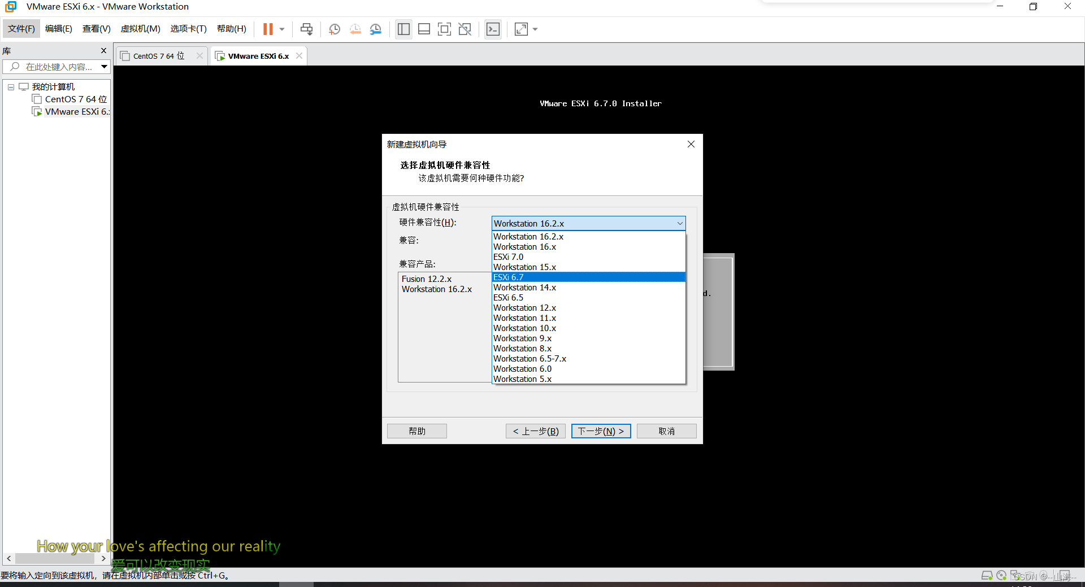Open the 查看(V) menu
1085x587 pixels.
click(x=97, y=29)
